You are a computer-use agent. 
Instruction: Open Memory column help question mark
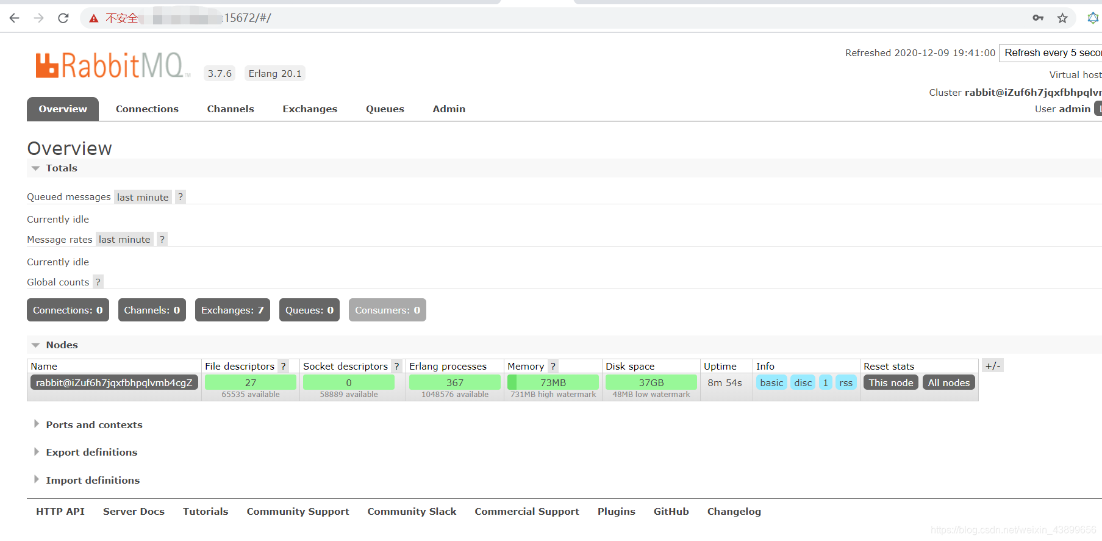point(553,366)
